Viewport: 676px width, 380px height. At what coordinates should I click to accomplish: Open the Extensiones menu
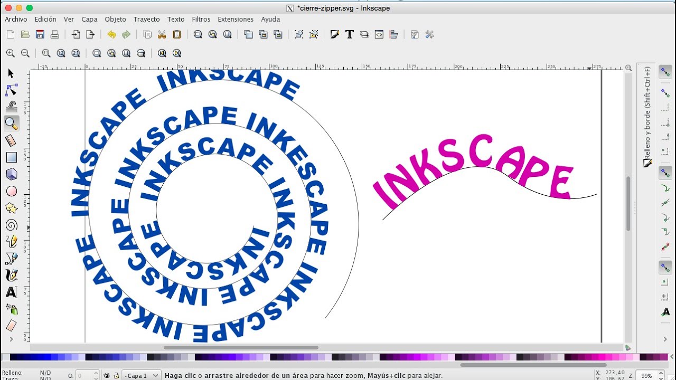pyautogui.click(x=236, y=19)
